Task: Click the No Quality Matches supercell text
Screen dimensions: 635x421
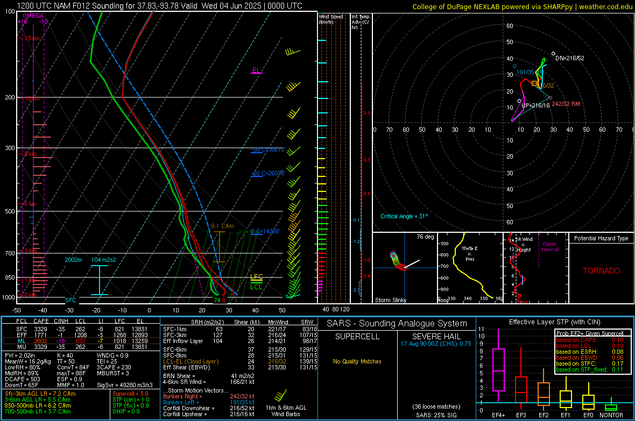Action: pyautogui.click(x=357, y=361)
